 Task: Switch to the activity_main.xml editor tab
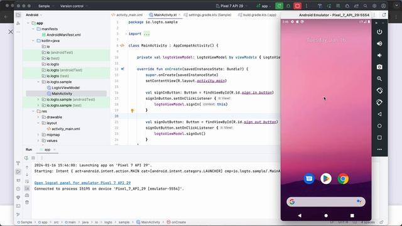127,15
